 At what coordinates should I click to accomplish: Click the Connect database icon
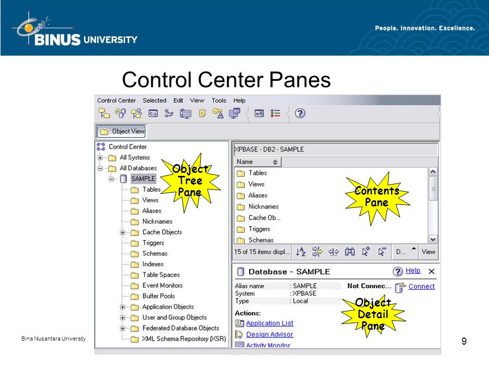click(400, 287)
